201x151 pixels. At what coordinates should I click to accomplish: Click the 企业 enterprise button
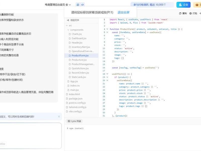coord(183,5)
